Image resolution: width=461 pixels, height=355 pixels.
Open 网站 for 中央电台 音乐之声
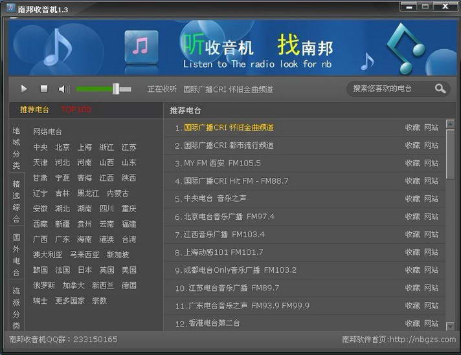[x=431, y=199]
